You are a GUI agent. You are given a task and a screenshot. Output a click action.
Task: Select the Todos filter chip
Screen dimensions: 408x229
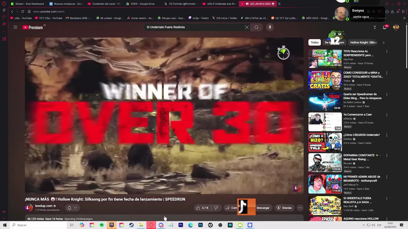coord(315,42)
